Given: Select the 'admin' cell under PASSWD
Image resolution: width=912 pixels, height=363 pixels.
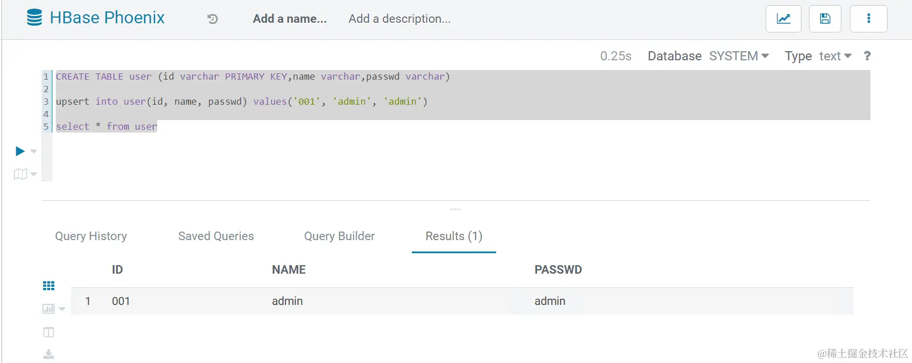Looking at the screenshot, I should coord(550,301).
